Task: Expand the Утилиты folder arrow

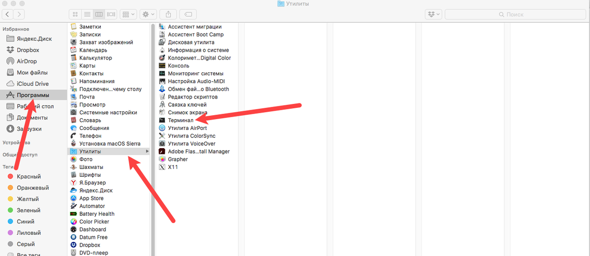Action: point(147,152)
